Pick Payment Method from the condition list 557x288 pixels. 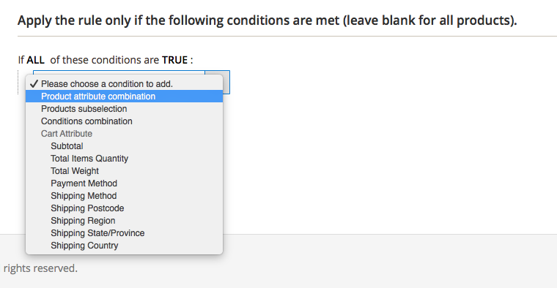tap(124, 183)
